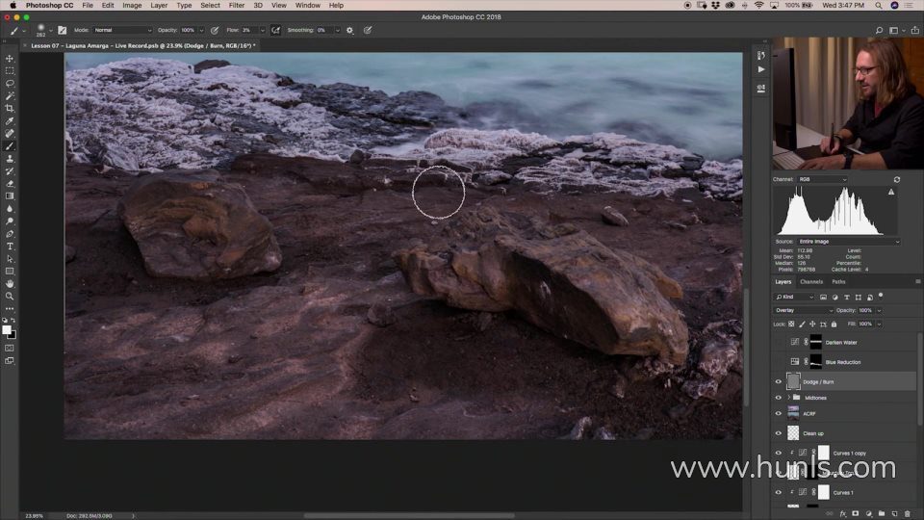Create new group folder icon
This screenshot has height=520, width=924.
point(882,513)
